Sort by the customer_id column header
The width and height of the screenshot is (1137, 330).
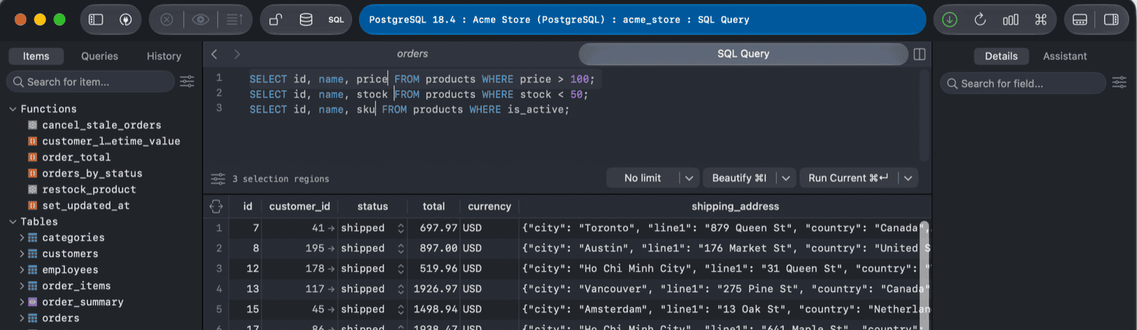300,207
